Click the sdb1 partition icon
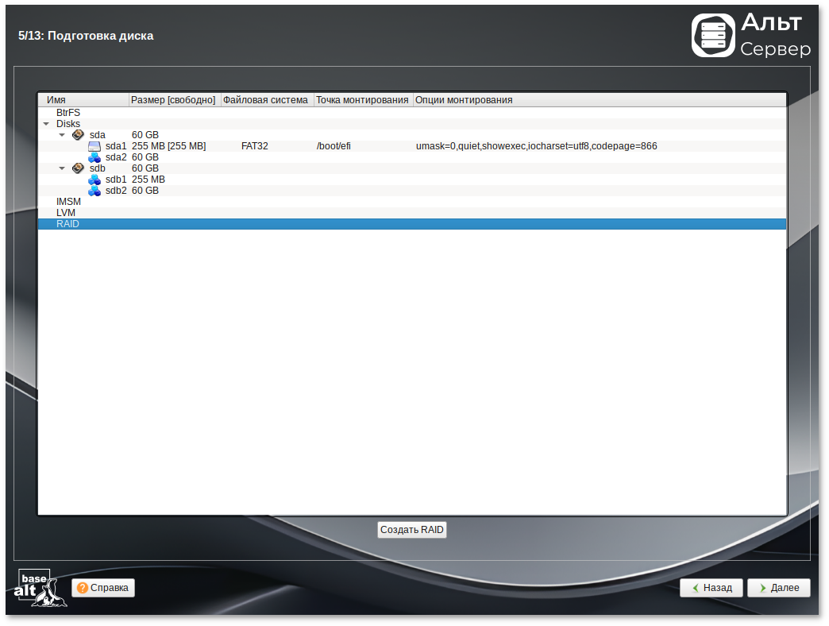829x626 pixels. [x=94, y=180]
